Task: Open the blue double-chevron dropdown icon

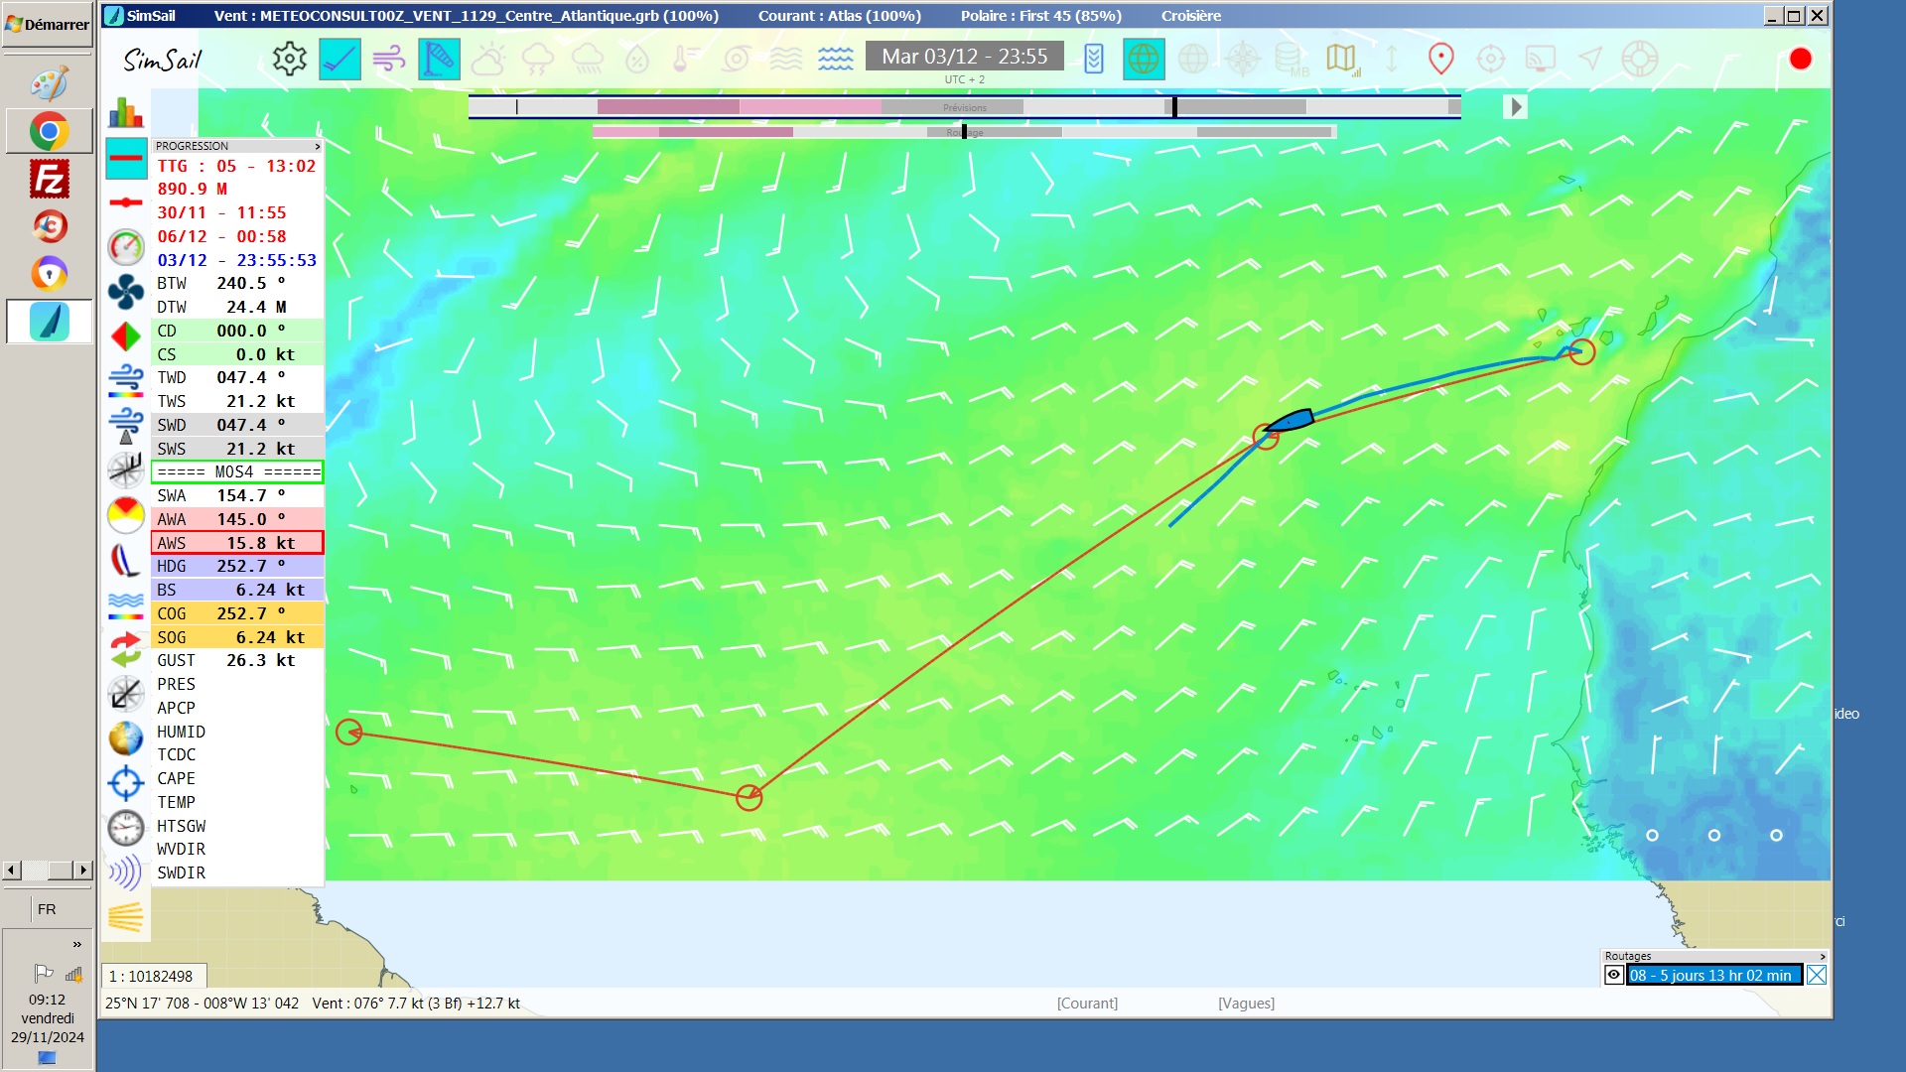Action: 1093,60
